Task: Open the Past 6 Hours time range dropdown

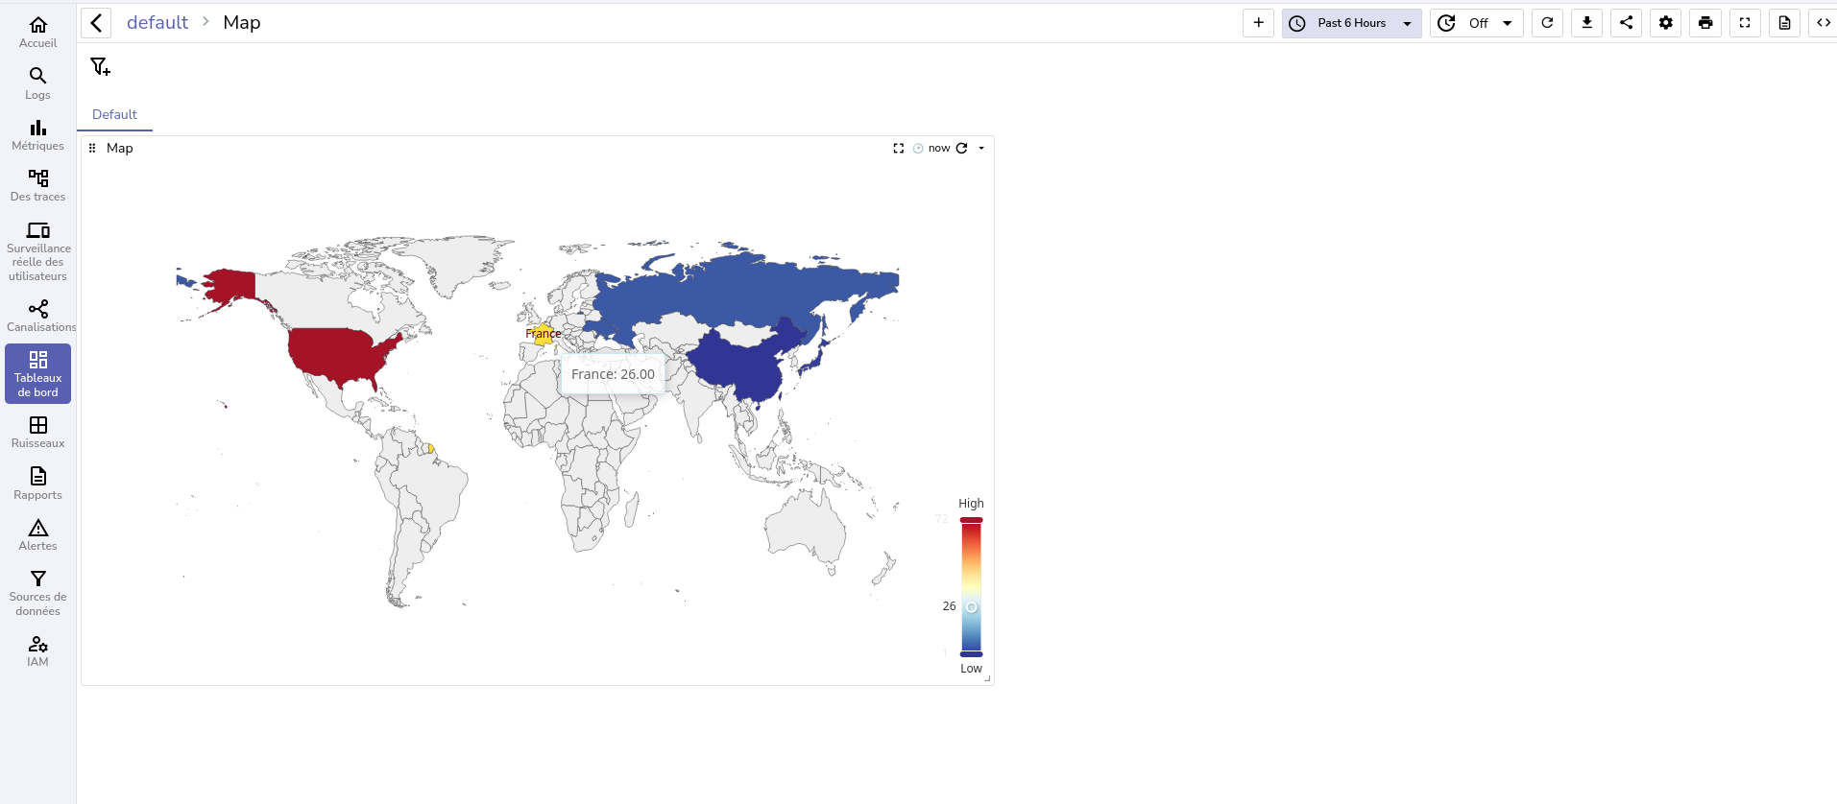Action: 1351,23
